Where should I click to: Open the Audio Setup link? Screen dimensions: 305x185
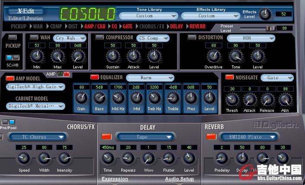point(179,179)
